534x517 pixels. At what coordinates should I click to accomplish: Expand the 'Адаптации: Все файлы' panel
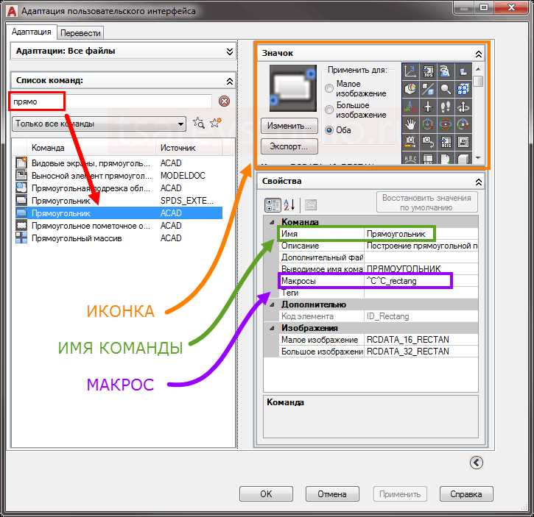tap(229, 51)
